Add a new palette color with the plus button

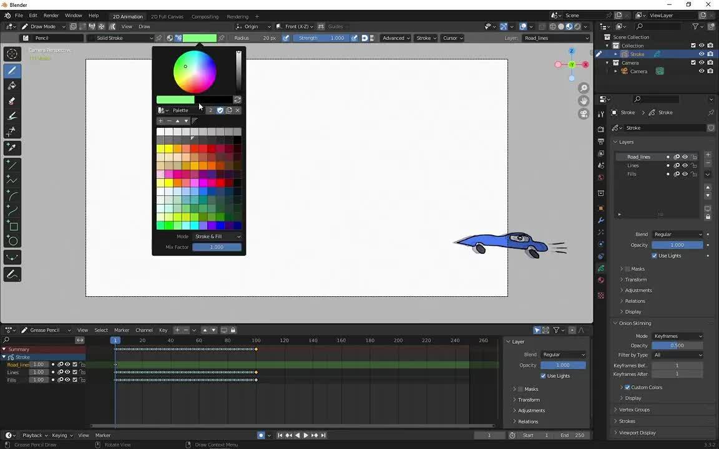point(160,121)
